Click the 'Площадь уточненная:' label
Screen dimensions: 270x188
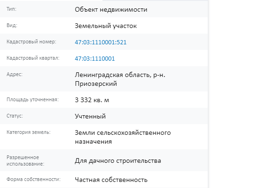(x=33, y=99)
